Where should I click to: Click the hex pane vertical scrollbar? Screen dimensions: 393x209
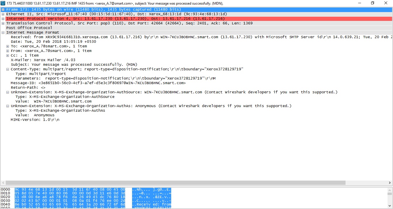pos(390,198)
